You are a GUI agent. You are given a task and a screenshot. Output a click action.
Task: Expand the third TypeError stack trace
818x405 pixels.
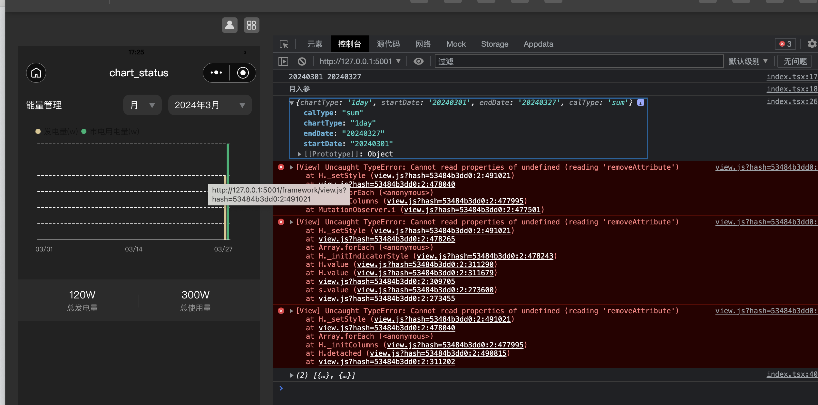tap(292, 311)
